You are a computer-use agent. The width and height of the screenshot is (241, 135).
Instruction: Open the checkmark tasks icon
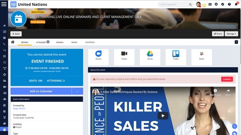(223, 4)
